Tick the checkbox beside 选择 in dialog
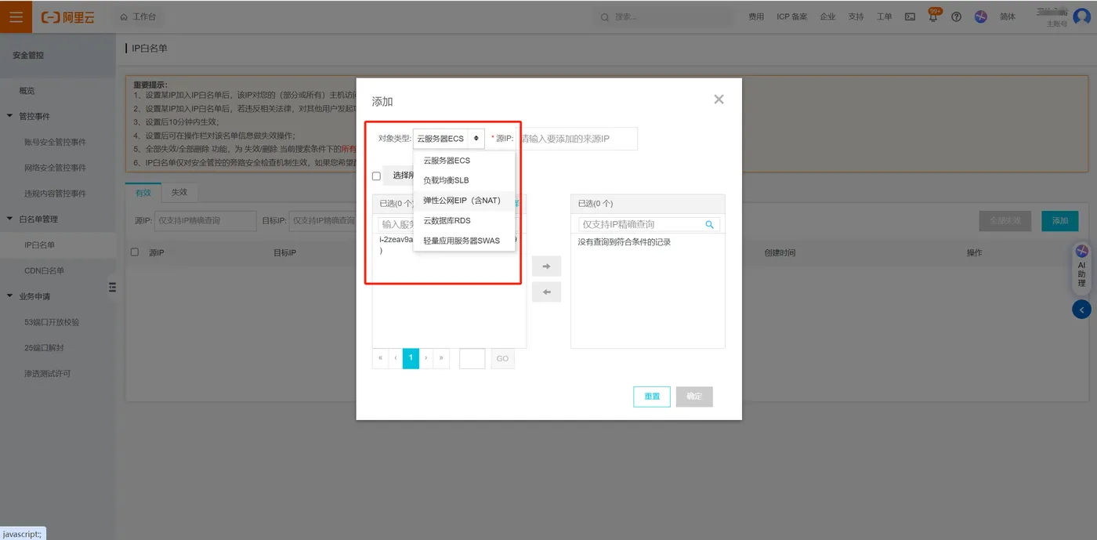Viewport: 1097px width, 540px height. coord(376,176)
